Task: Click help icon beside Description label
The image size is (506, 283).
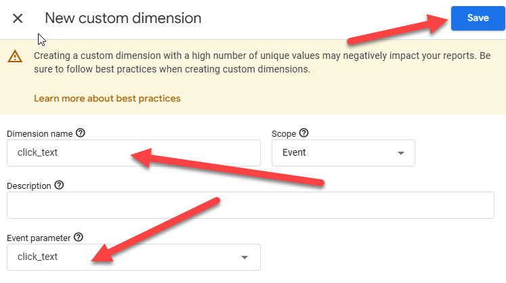Action: tap(59, 185)
